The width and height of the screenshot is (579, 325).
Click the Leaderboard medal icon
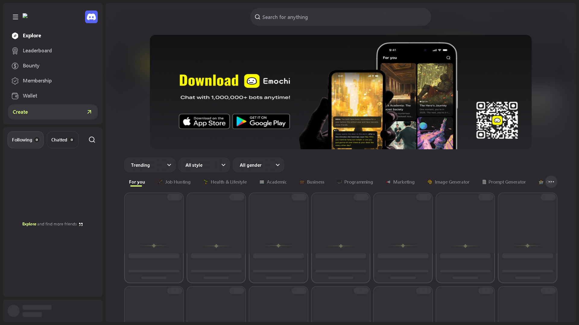click(x=15, y=51)
